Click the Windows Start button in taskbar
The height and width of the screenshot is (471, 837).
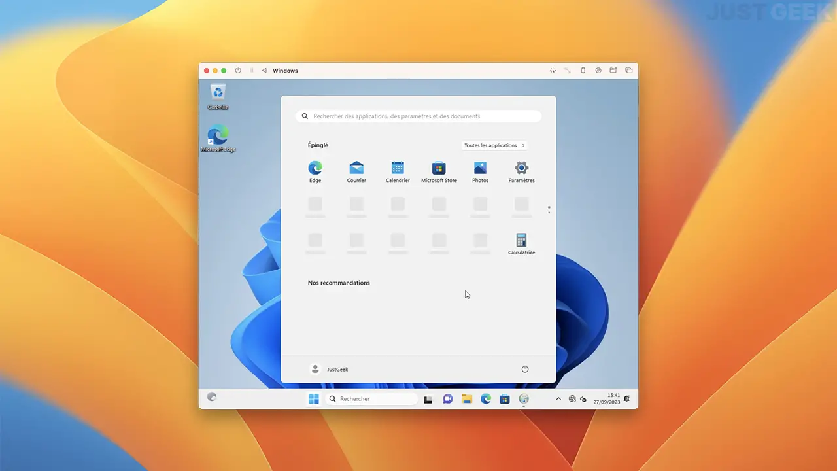[x=314, y=399]
